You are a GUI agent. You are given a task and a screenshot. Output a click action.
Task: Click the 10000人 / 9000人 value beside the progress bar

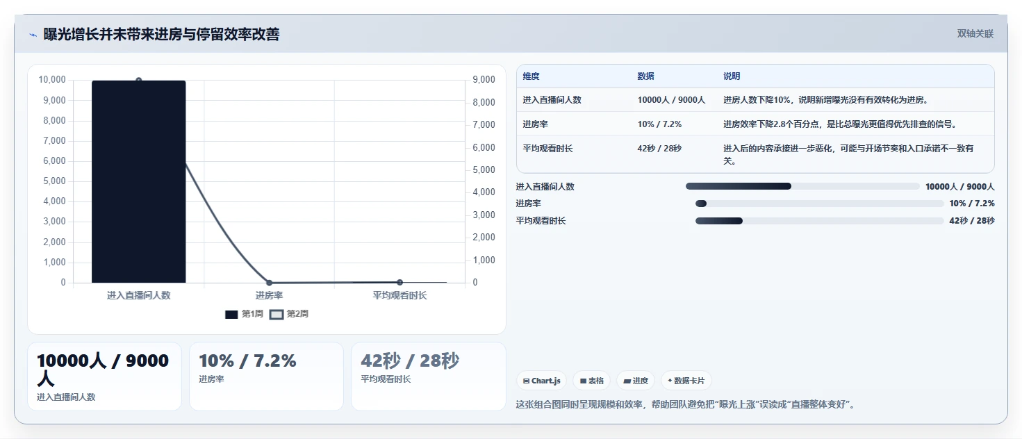960,186
